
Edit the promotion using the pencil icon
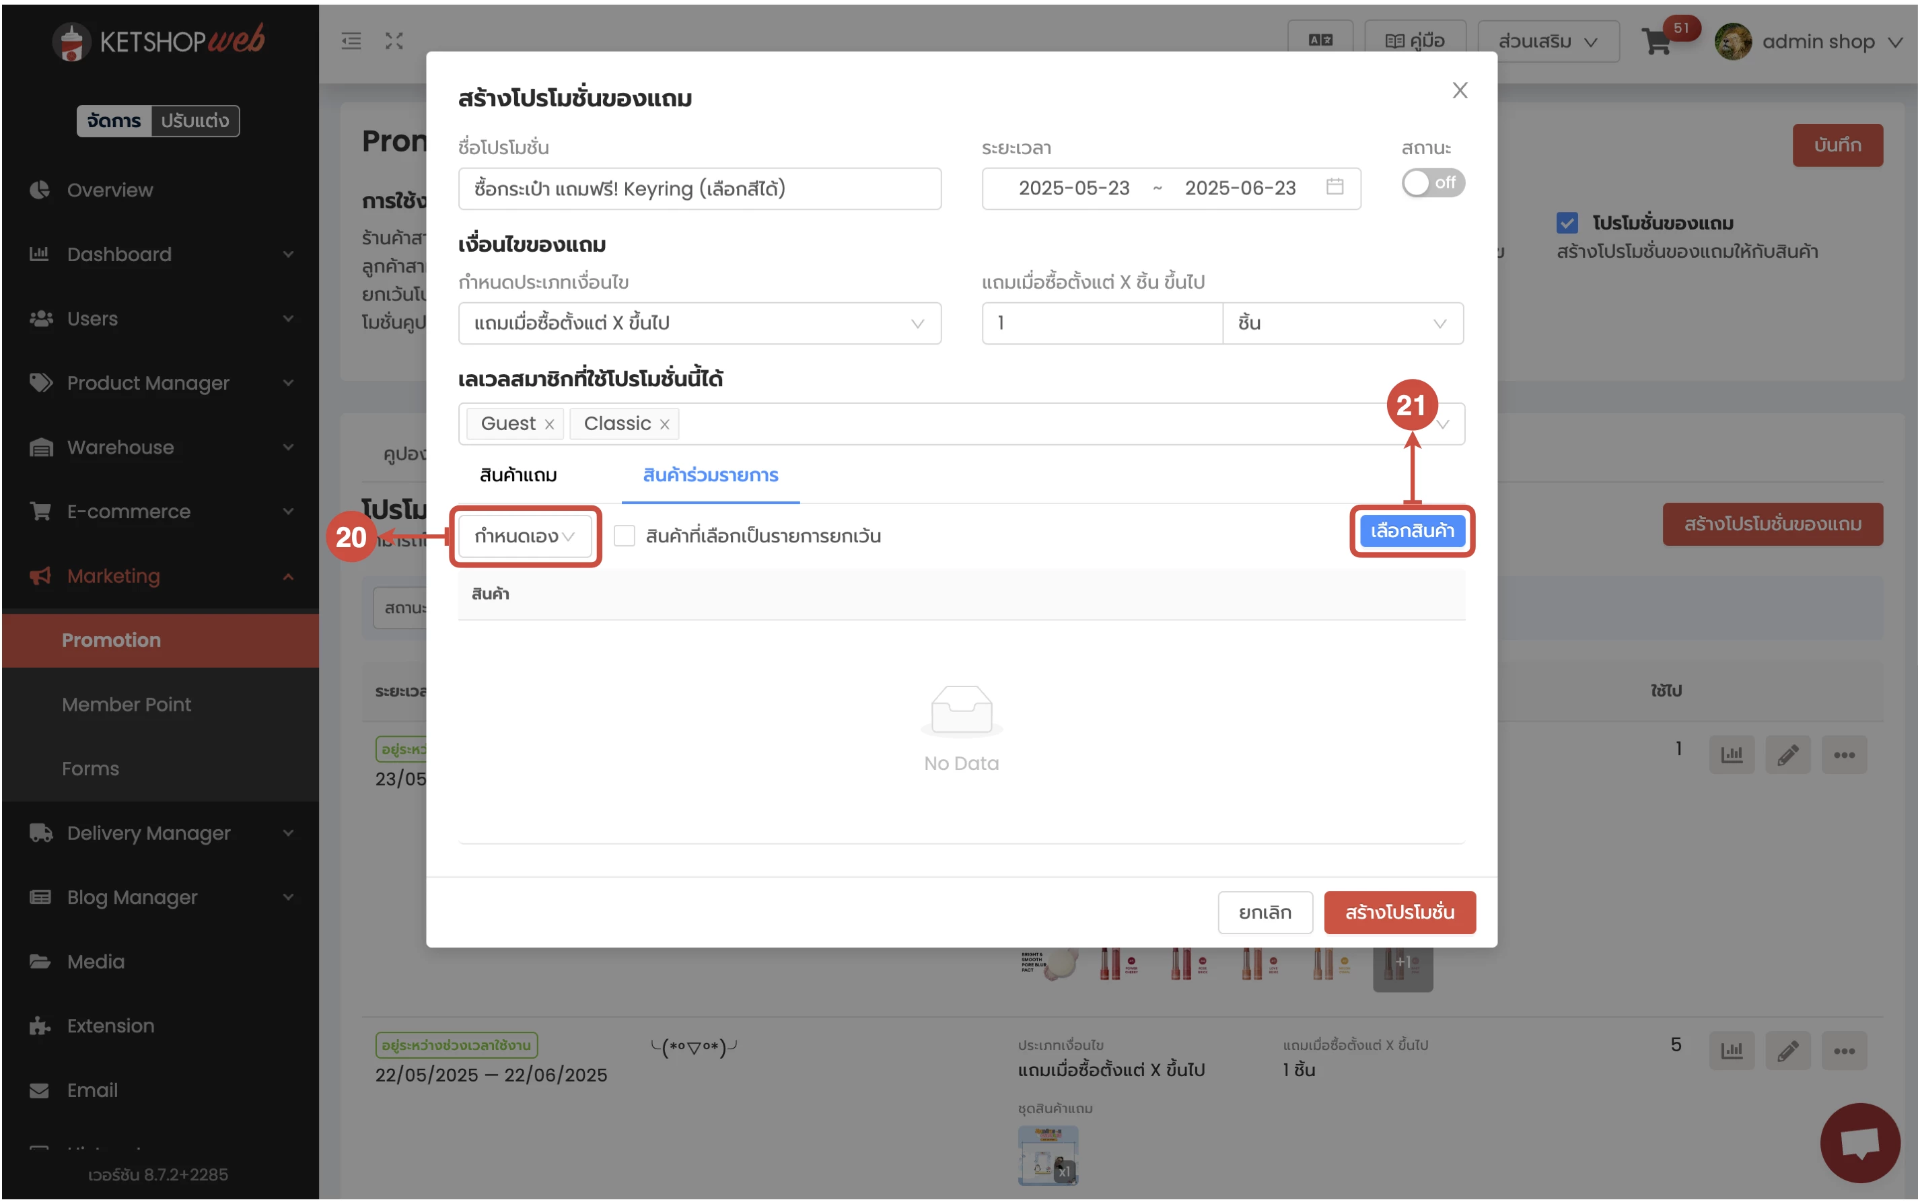[1787, 754]
